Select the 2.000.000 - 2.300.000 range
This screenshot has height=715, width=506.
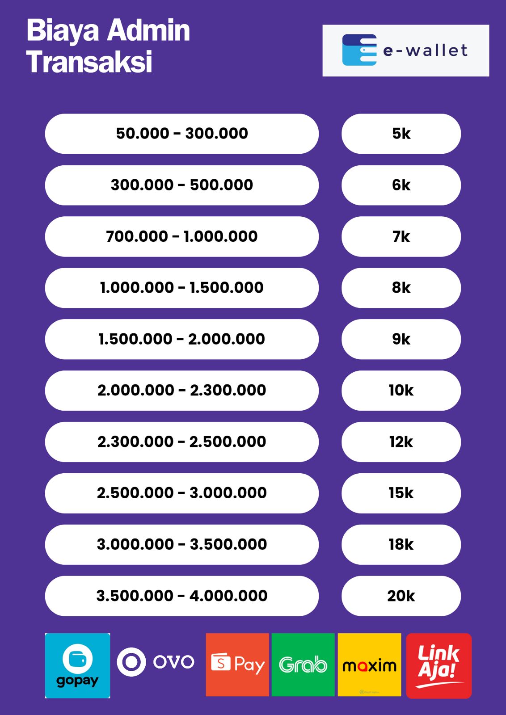click(x=181, y=391)
